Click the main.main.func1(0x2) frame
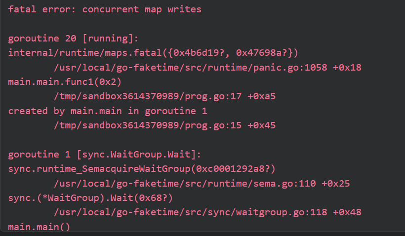This screenshot has width=405, height=236. [x=65, y=82]
